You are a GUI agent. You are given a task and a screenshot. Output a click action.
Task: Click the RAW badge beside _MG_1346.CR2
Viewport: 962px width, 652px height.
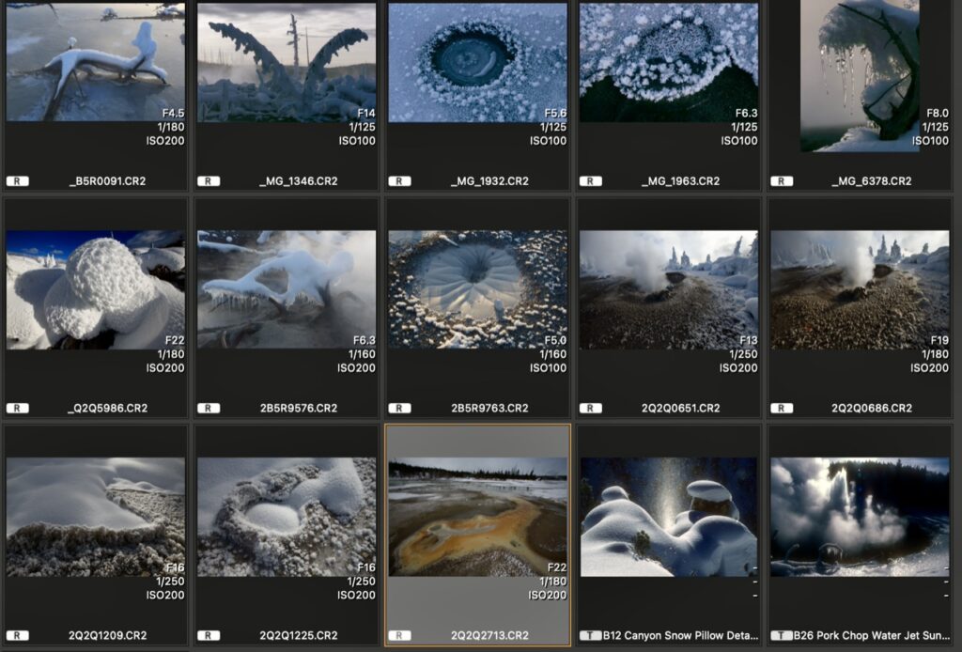tap(209, 181)
